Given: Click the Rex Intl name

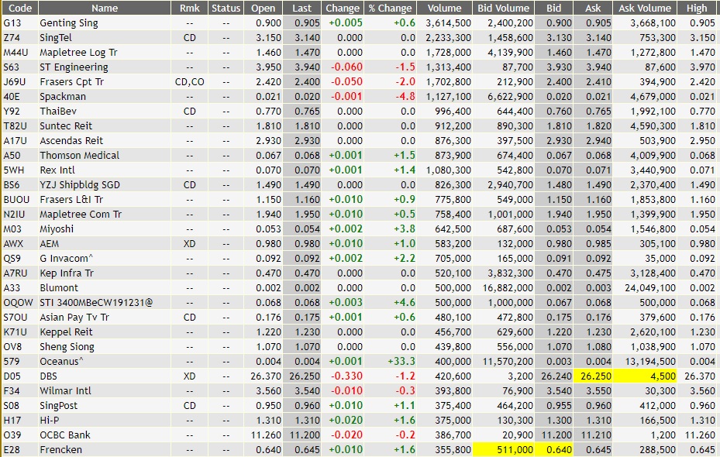Looking at the screenshot, I should (57, 170).
